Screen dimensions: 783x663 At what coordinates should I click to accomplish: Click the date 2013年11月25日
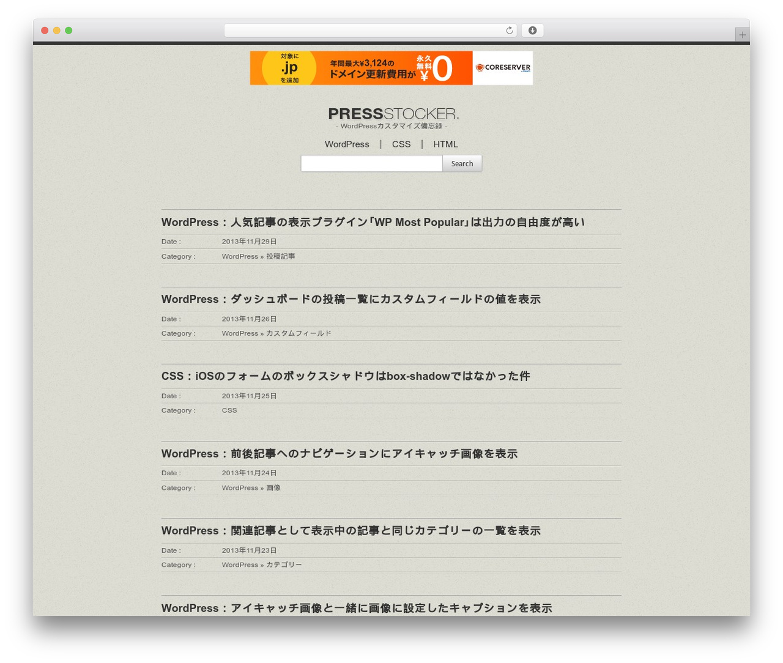[x=249, y=396]
